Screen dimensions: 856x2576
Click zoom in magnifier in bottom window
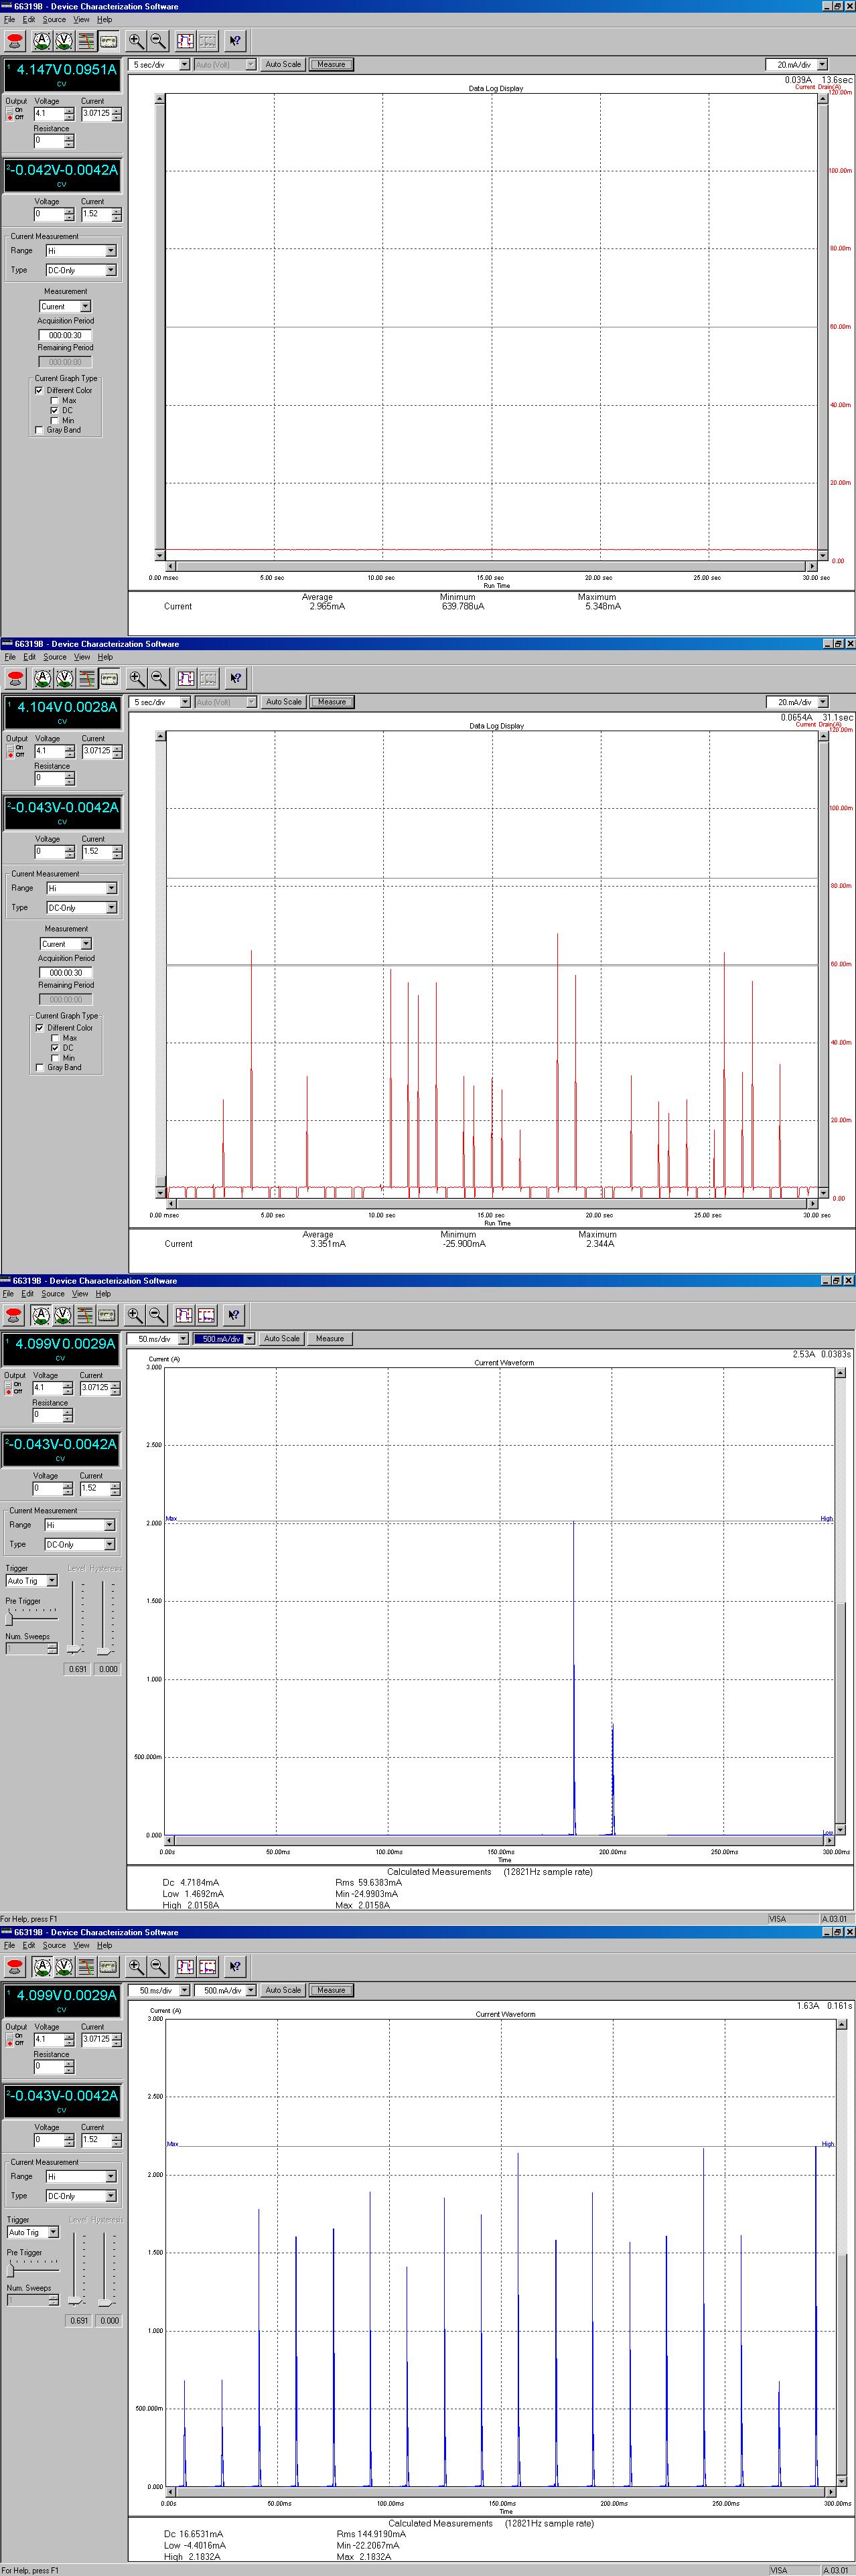[136, 1967]
